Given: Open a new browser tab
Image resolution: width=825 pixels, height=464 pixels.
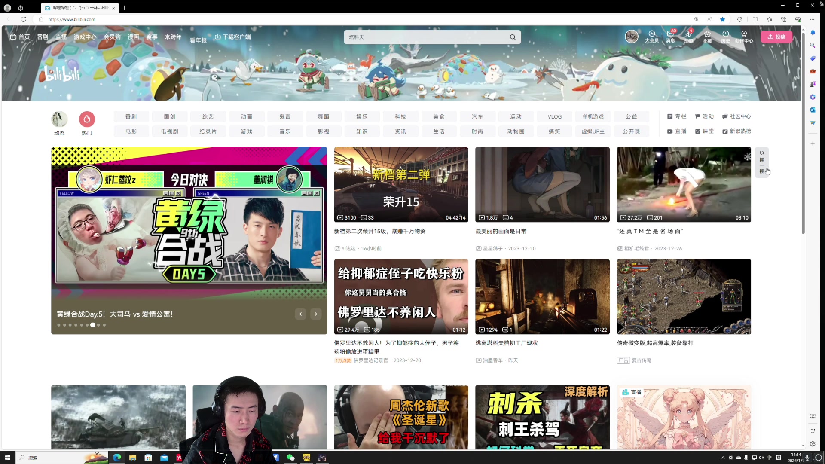Looking at the screenshot, I should click(124, 8).
